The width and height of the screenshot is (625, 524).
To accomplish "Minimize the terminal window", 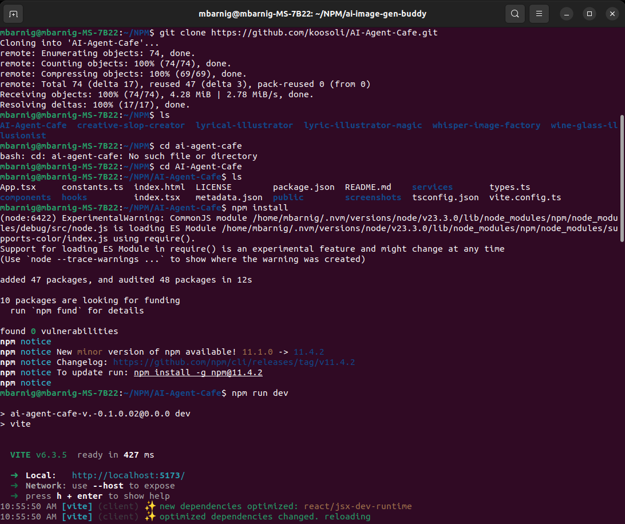I will 567,14.
